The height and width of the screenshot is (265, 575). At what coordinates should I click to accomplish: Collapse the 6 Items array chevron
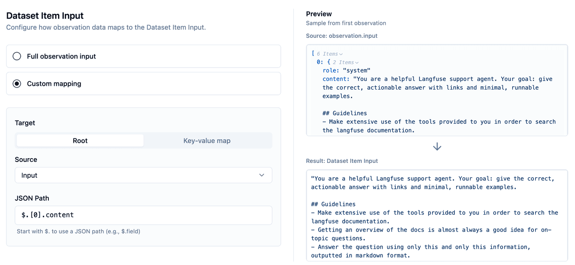pos(341,54)
